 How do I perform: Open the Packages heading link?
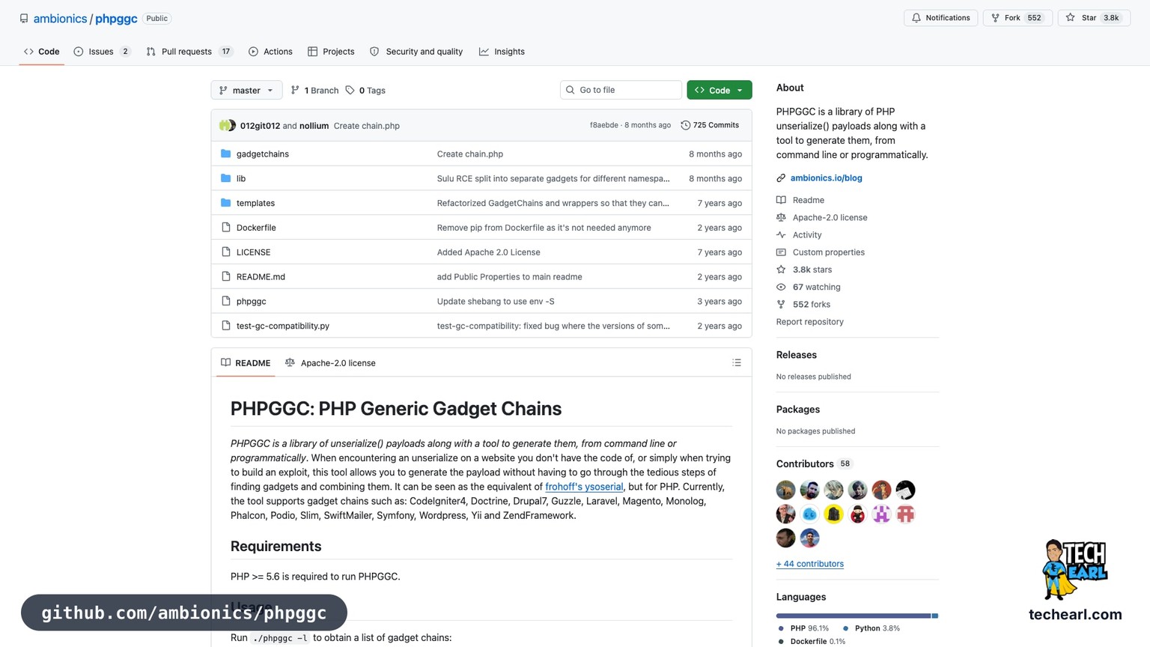pos(797,410)
